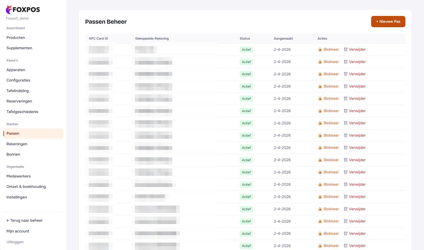Select the active Passen menu item
The image size is (424, 250).
pos(33,133)
